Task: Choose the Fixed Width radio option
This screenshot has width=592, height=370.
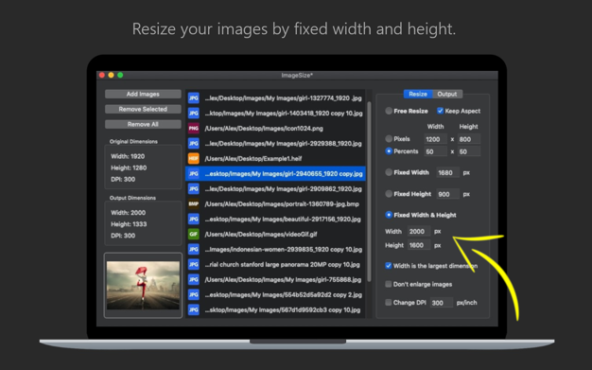Action: point(389,172)
